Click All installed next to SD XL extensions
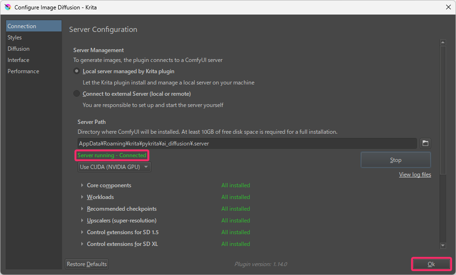 click(236, 244)
